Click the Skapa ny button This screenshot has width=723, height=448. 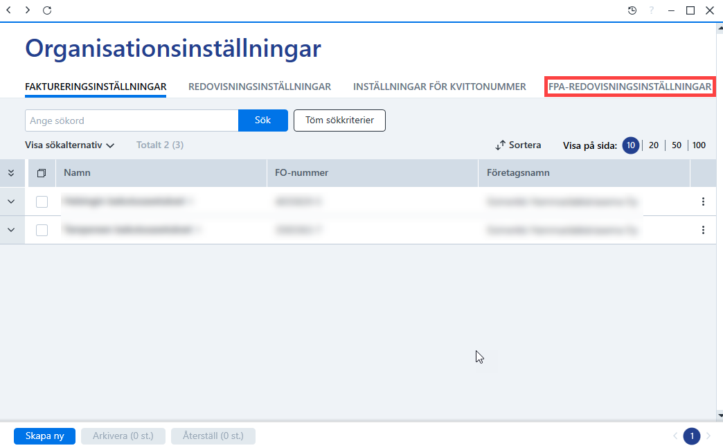[45, 436]
